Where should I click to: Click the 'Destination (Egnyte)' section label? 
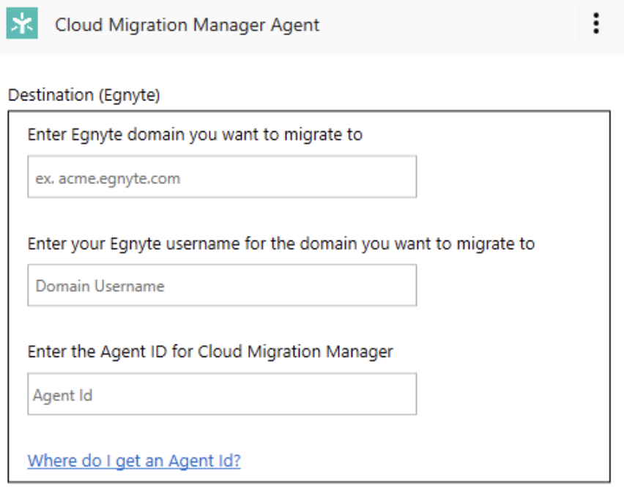click(83, 95)
